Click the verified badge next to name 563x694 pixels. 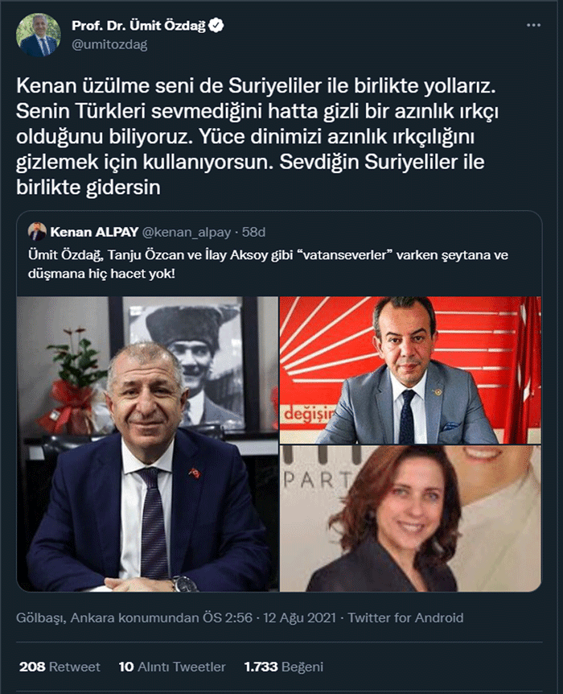(216, 26)
